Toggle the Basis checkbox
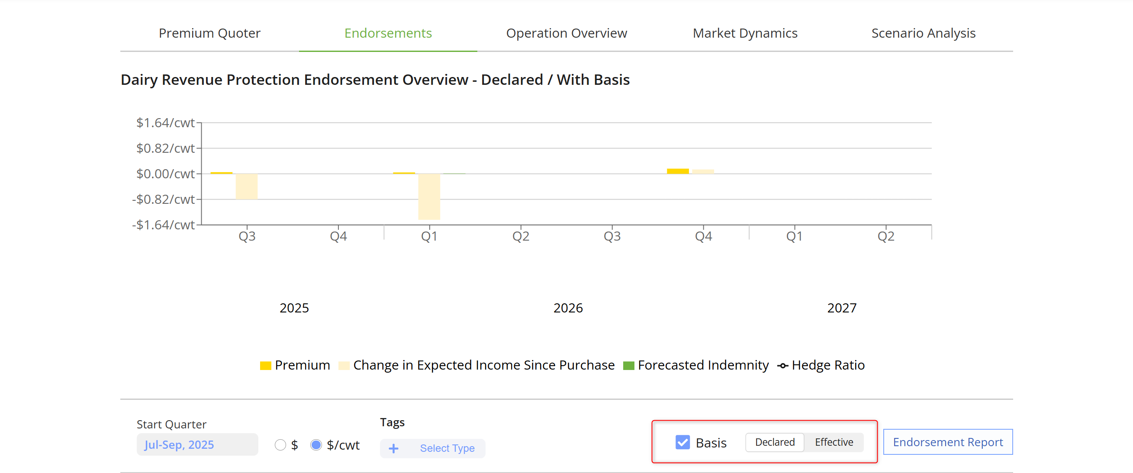Screen dimensions: 1133x473 coord(682,442)
